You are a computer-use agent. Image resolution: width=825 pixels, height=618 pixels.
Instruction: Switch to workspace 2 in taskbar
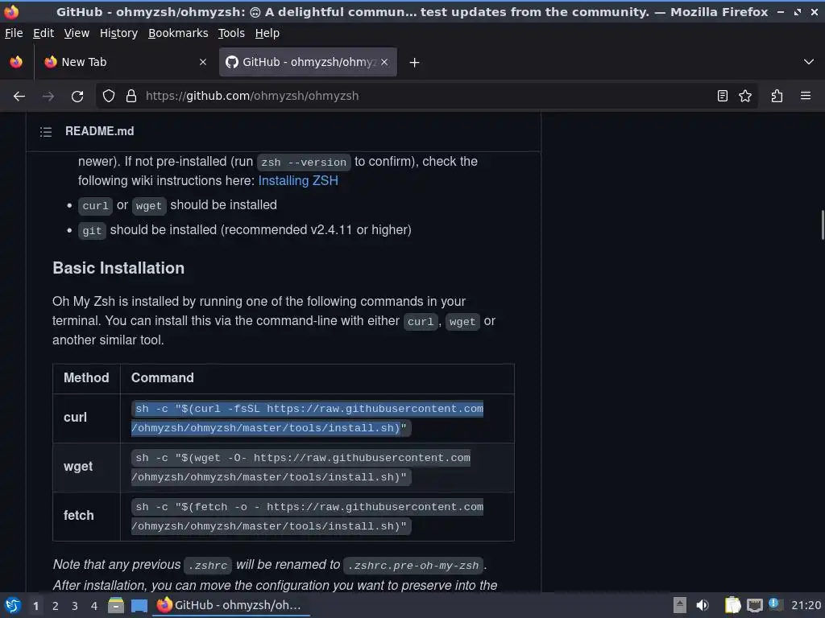click(56, 606)
